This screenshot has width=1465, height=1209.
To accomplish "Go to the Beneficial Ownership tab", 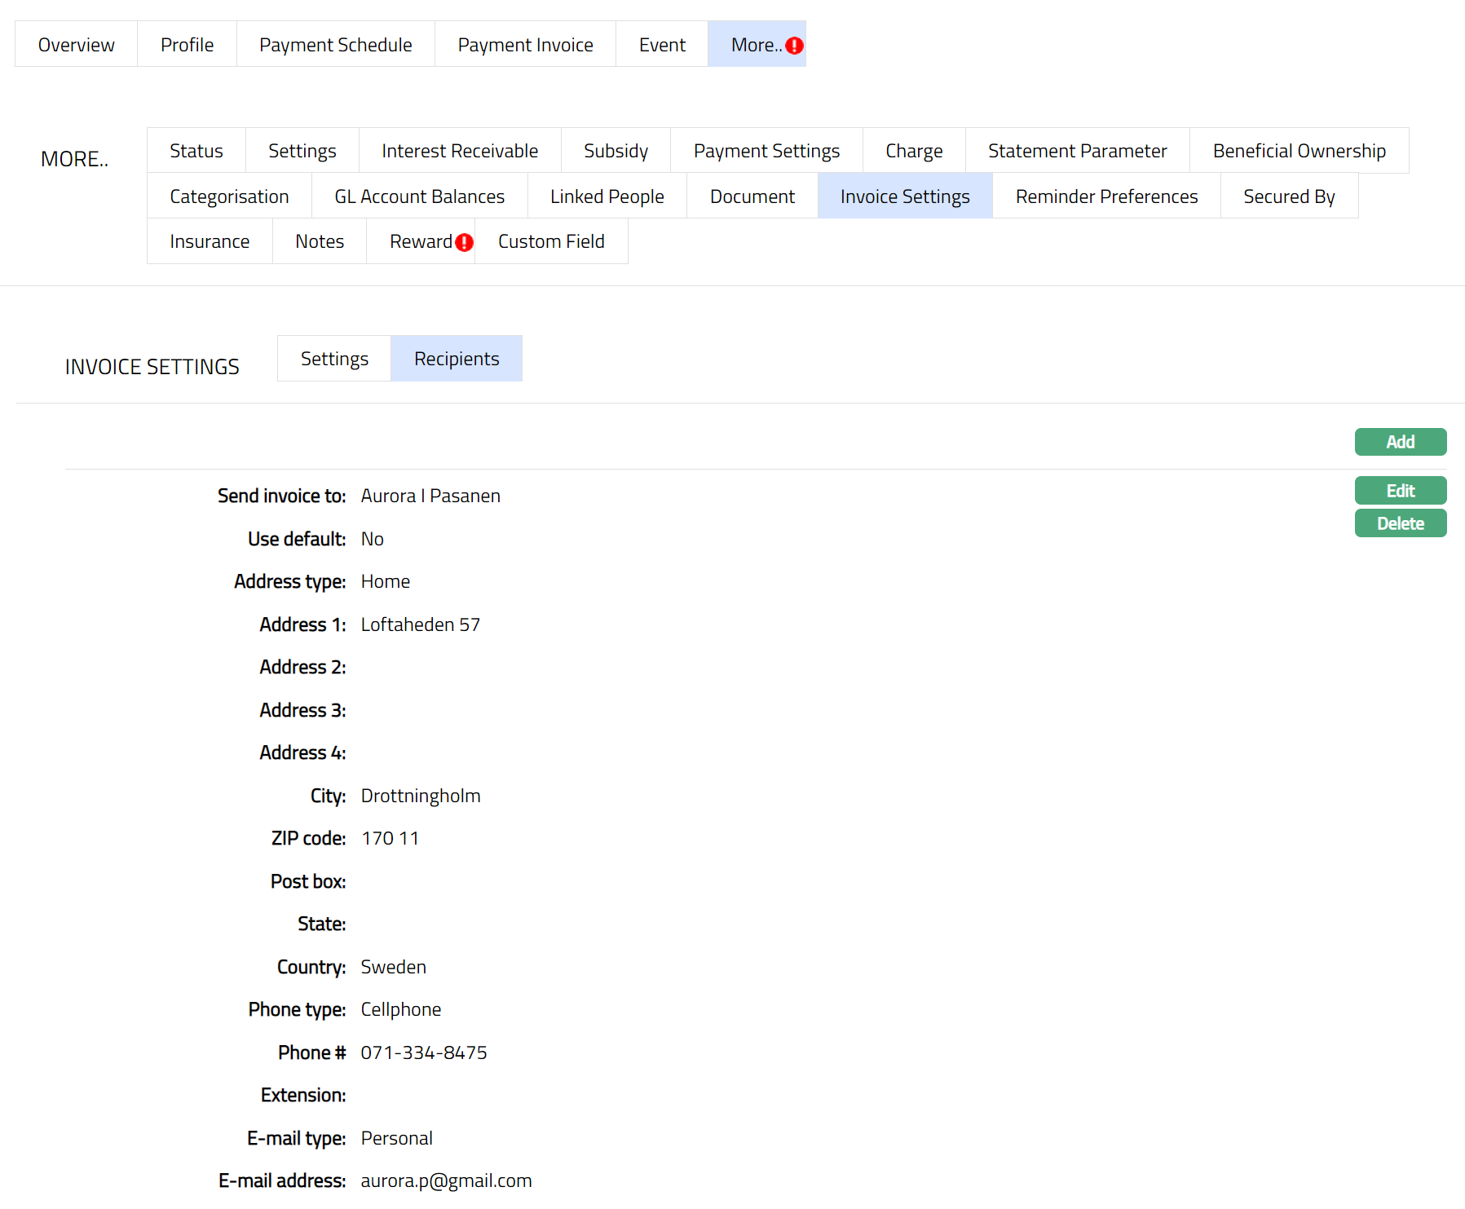I will click(x=1298, y=151).
